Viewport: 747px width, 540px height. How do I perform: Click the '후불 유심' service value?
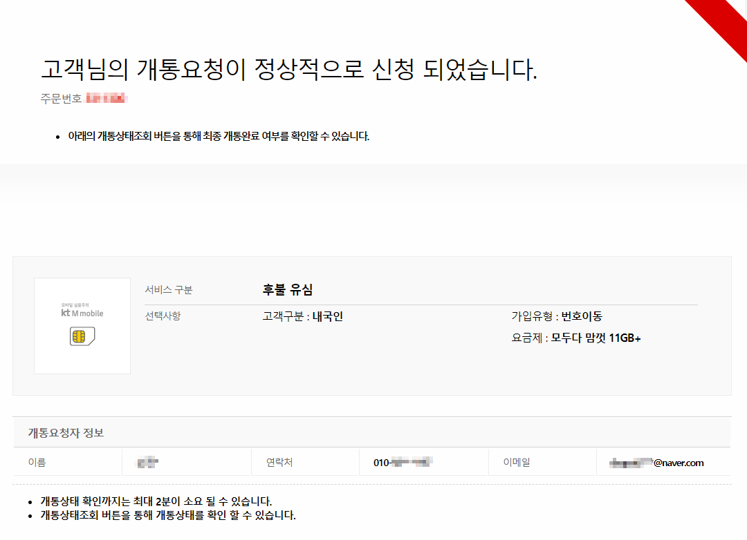(288, 290)
